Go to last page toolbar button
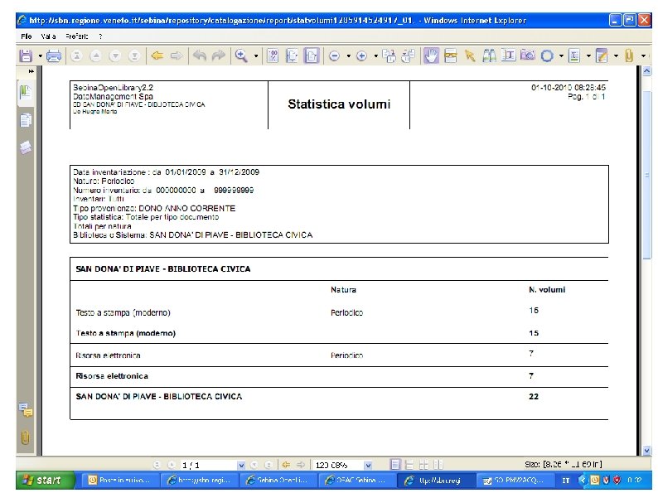This screenshot has width=658, height=493. coord(134,56)
